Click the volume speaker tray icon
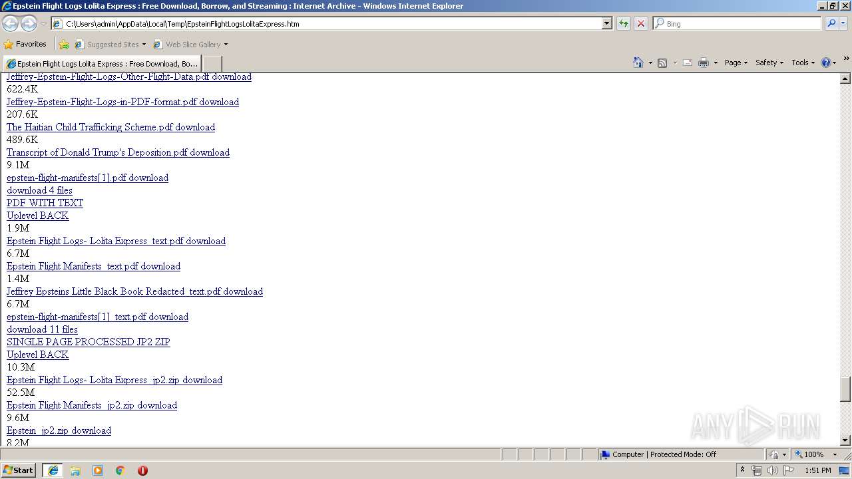Image resolution: width=852 pixels, height=479 pixels. coord(772,470)
